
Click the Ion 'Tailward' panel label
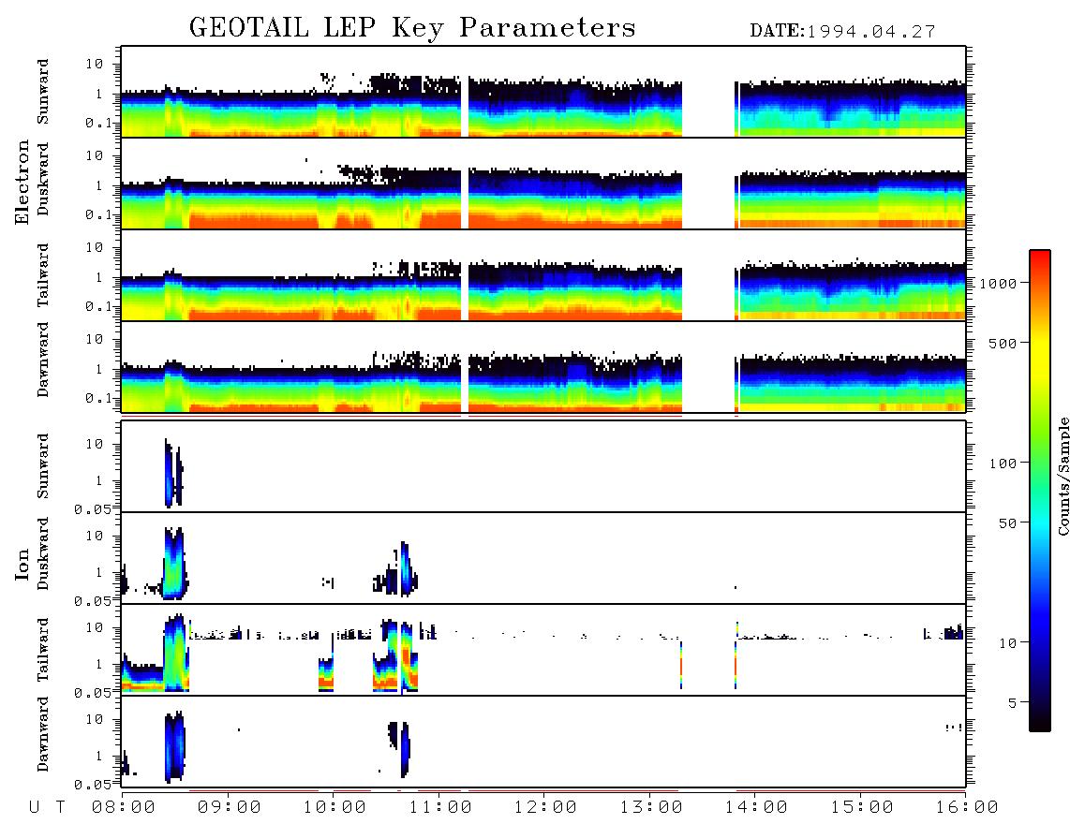(43, 650)
